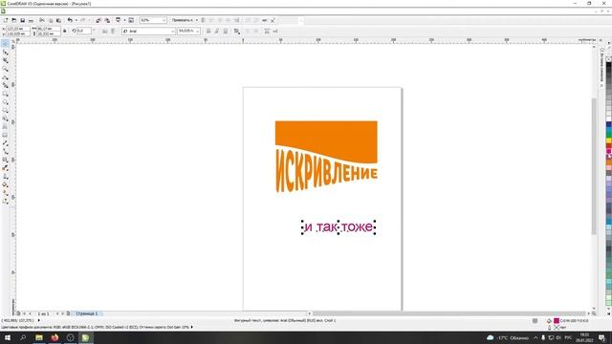
Task: Print the document via toolbar icon
Action: click(31, 20)
